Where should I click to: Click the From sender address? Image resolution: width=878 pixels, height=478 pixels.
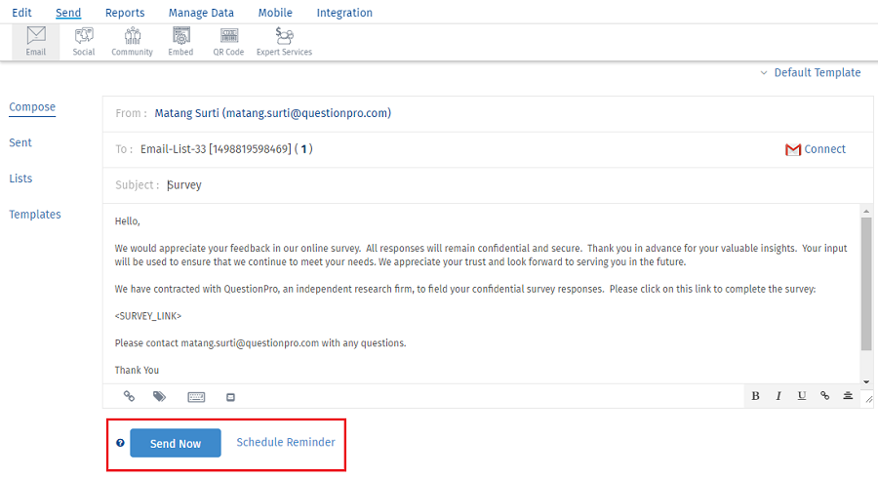click(273, 113)
